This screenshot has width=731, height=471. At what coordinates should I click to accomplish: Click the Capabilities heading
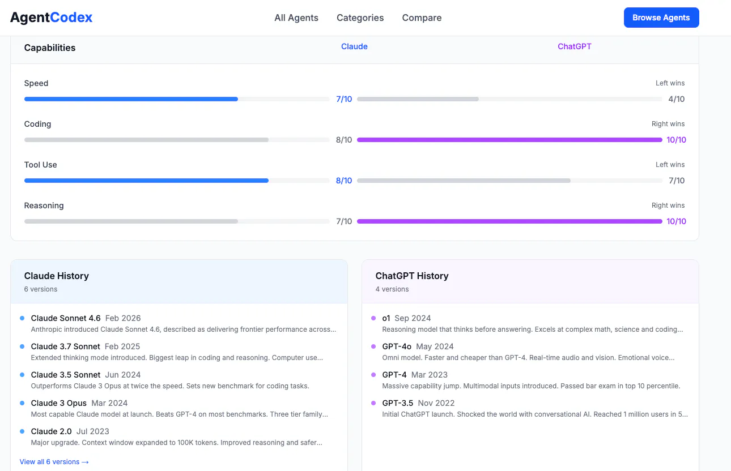(x=50, y=48)
